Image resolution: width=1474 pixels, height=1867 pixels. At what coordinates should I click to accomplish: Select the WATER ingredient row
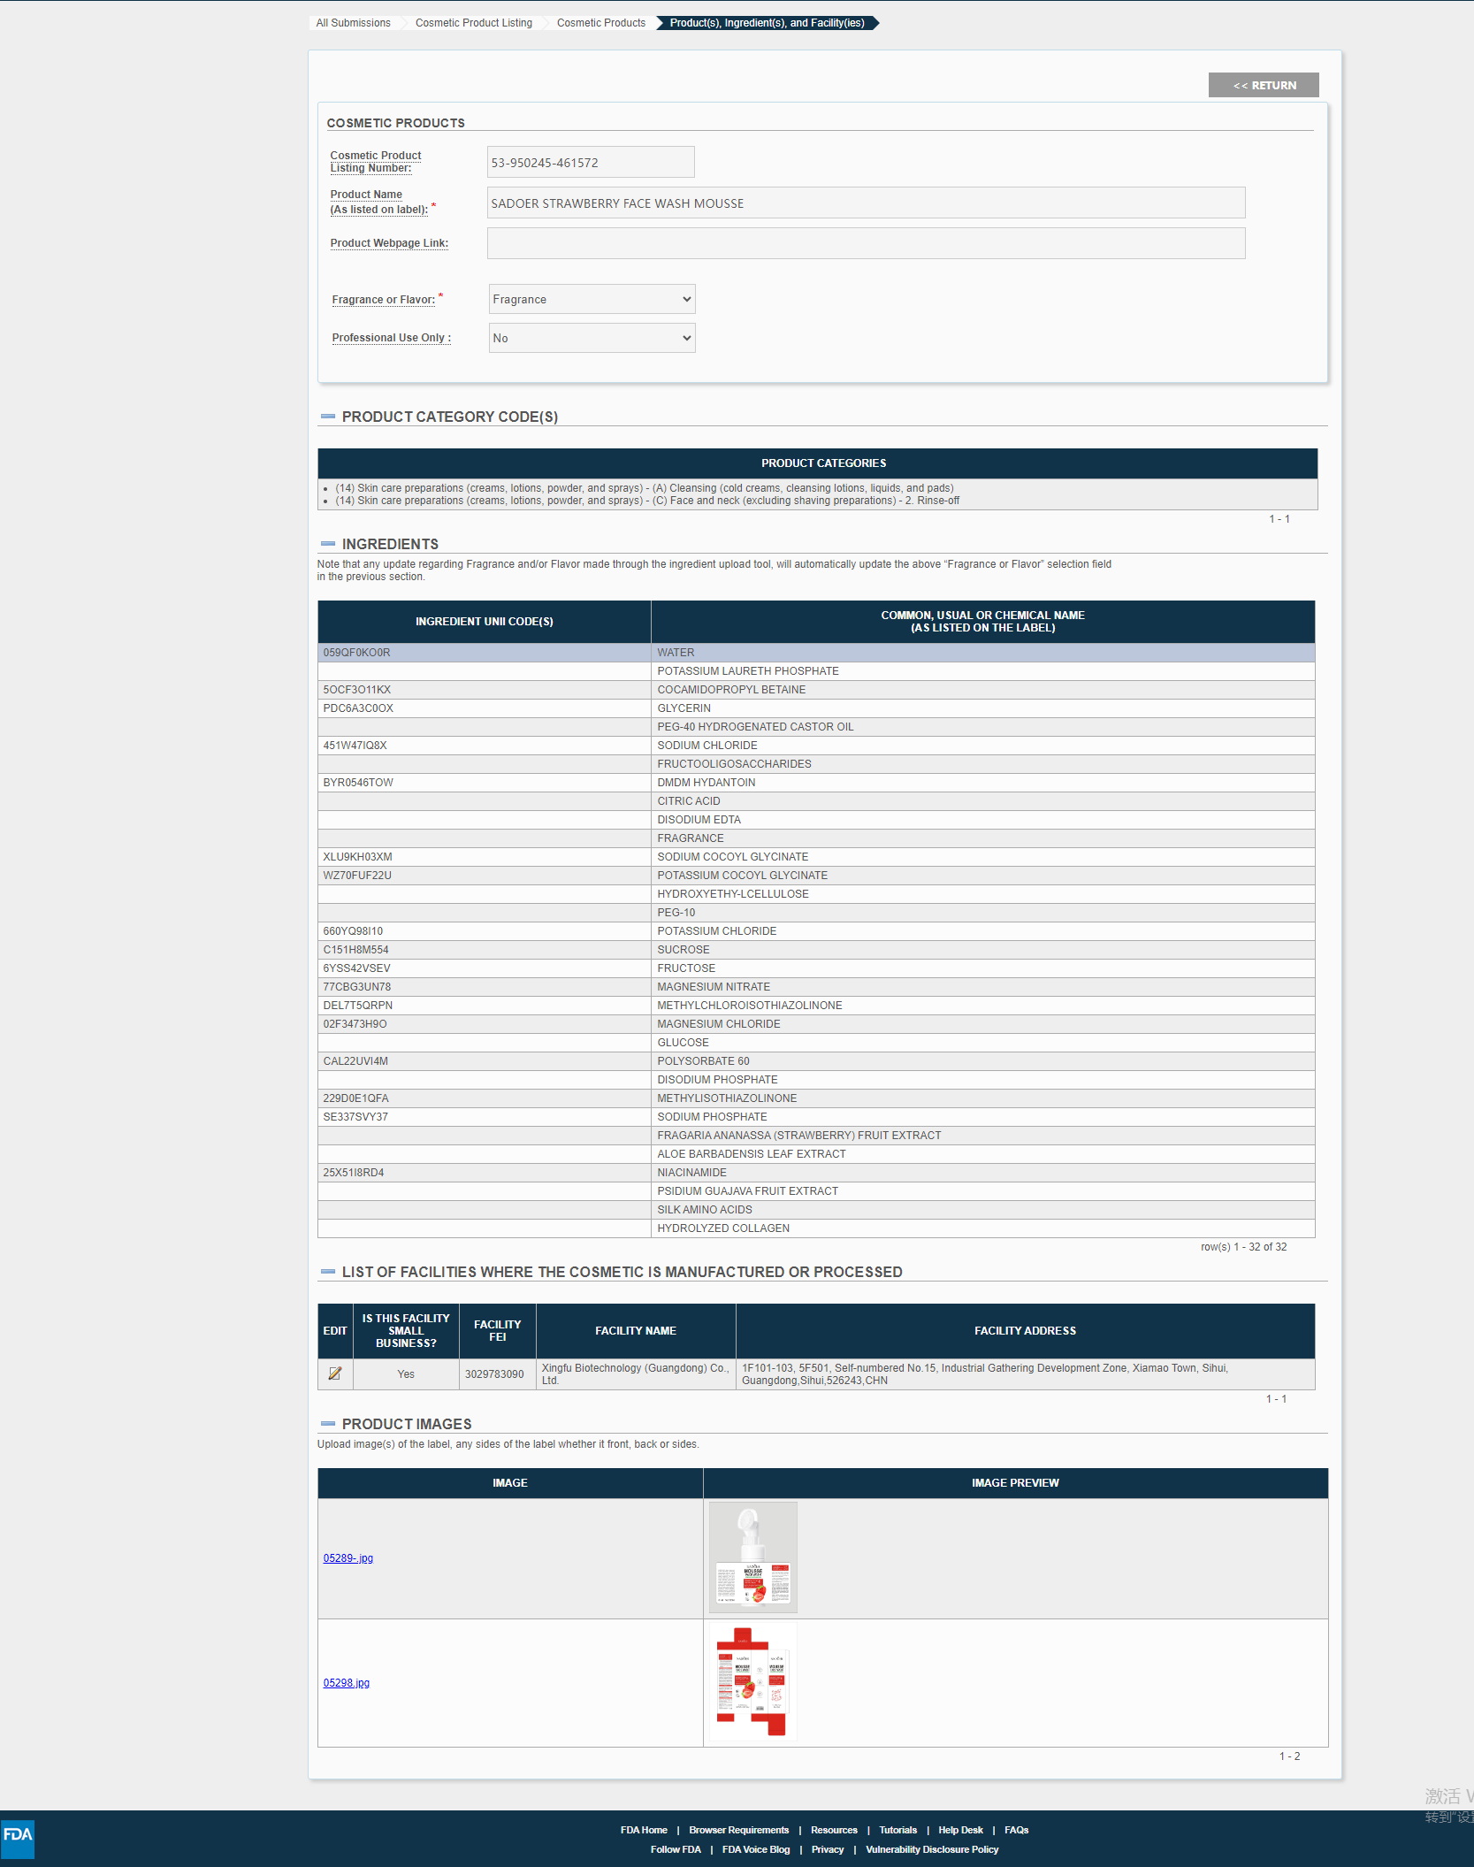pos(816,653)
